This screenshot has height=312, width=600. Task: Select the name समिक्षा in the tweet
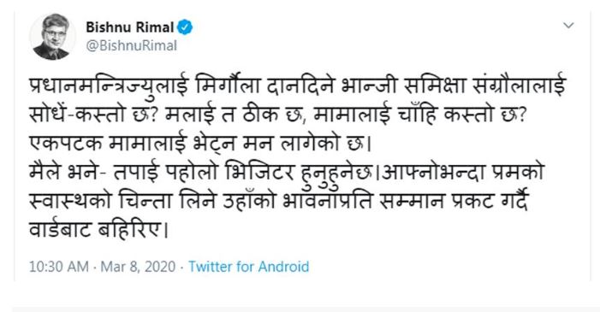pos(434,85)
